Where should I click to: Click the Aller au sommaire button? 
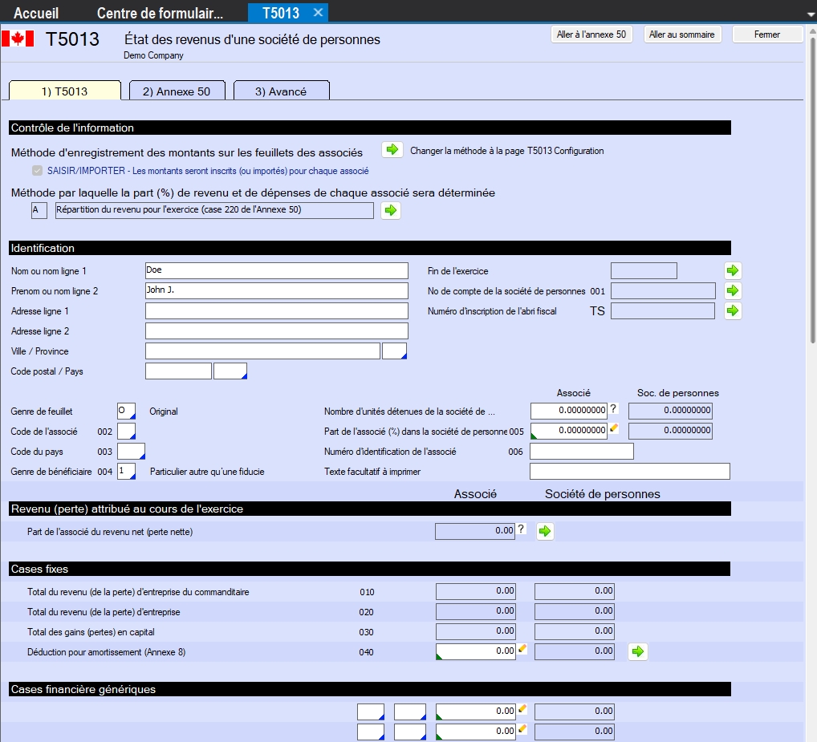681,34
